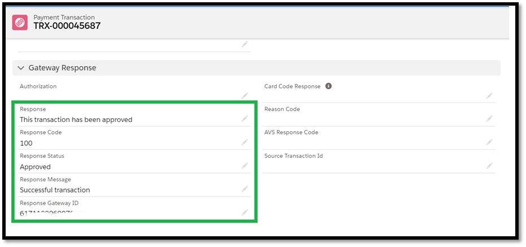Image resolution: width=526 pixels, height=247 pixels.
Task: Edit the Authorization field via pencil icon
Action: tap(245, 96)
